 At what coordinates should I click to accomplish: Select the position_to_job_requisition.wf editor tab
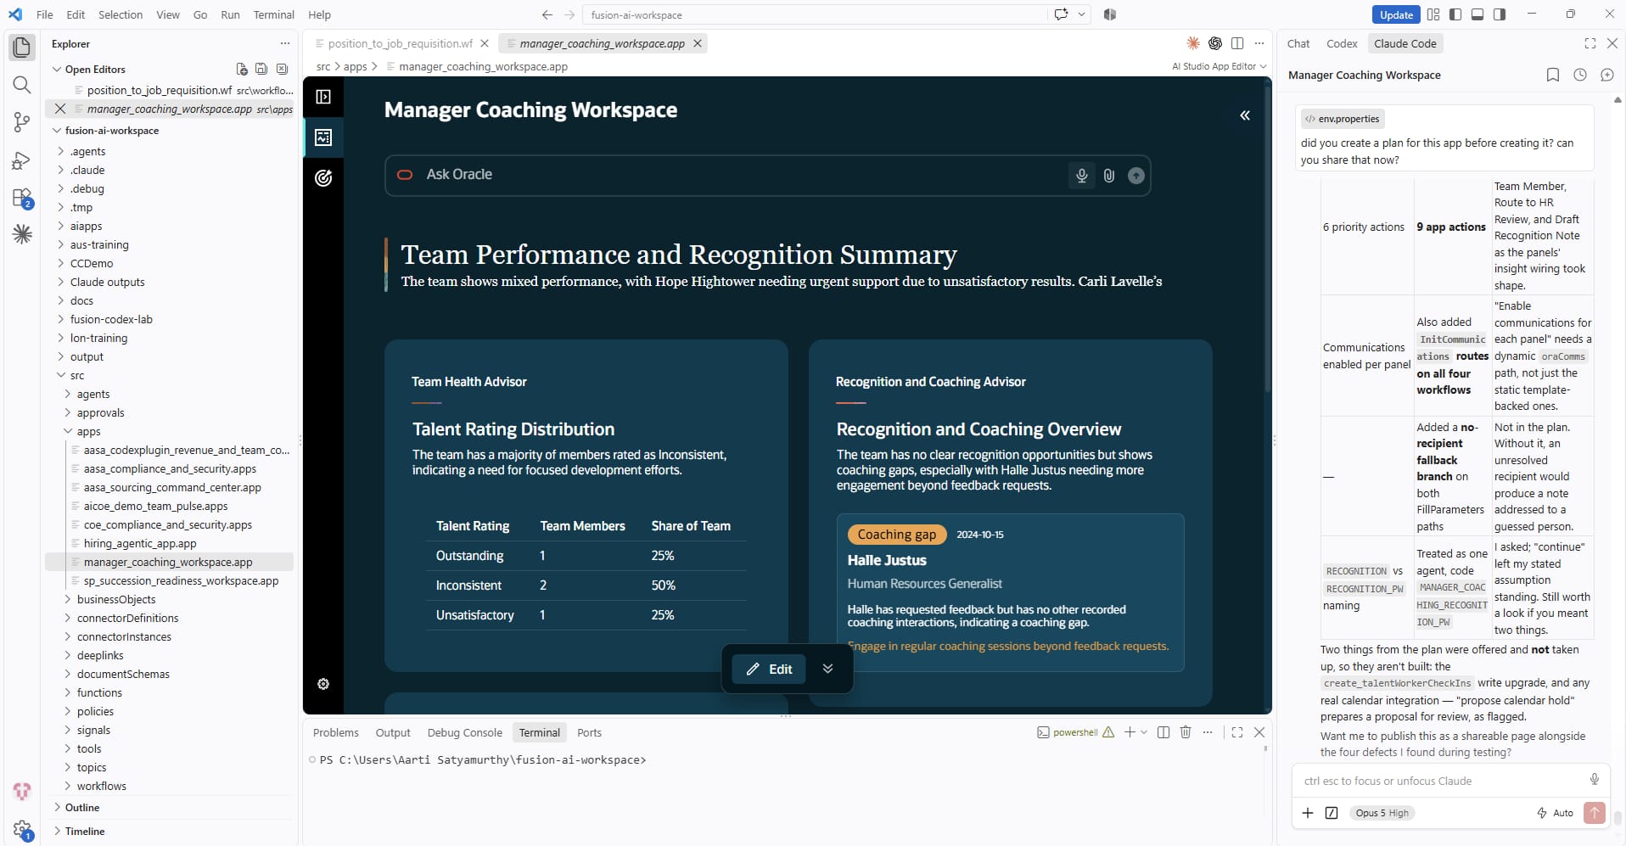click(x=400, y=43)
